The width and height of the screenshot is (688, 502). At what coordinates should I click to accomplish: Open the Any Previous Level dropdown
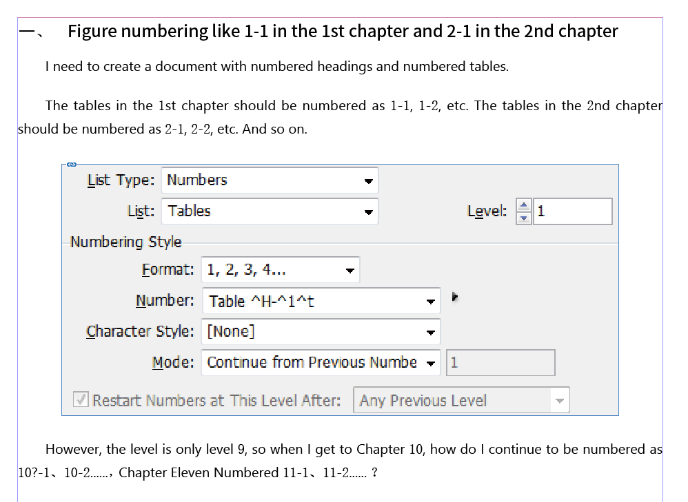[560, 400]
